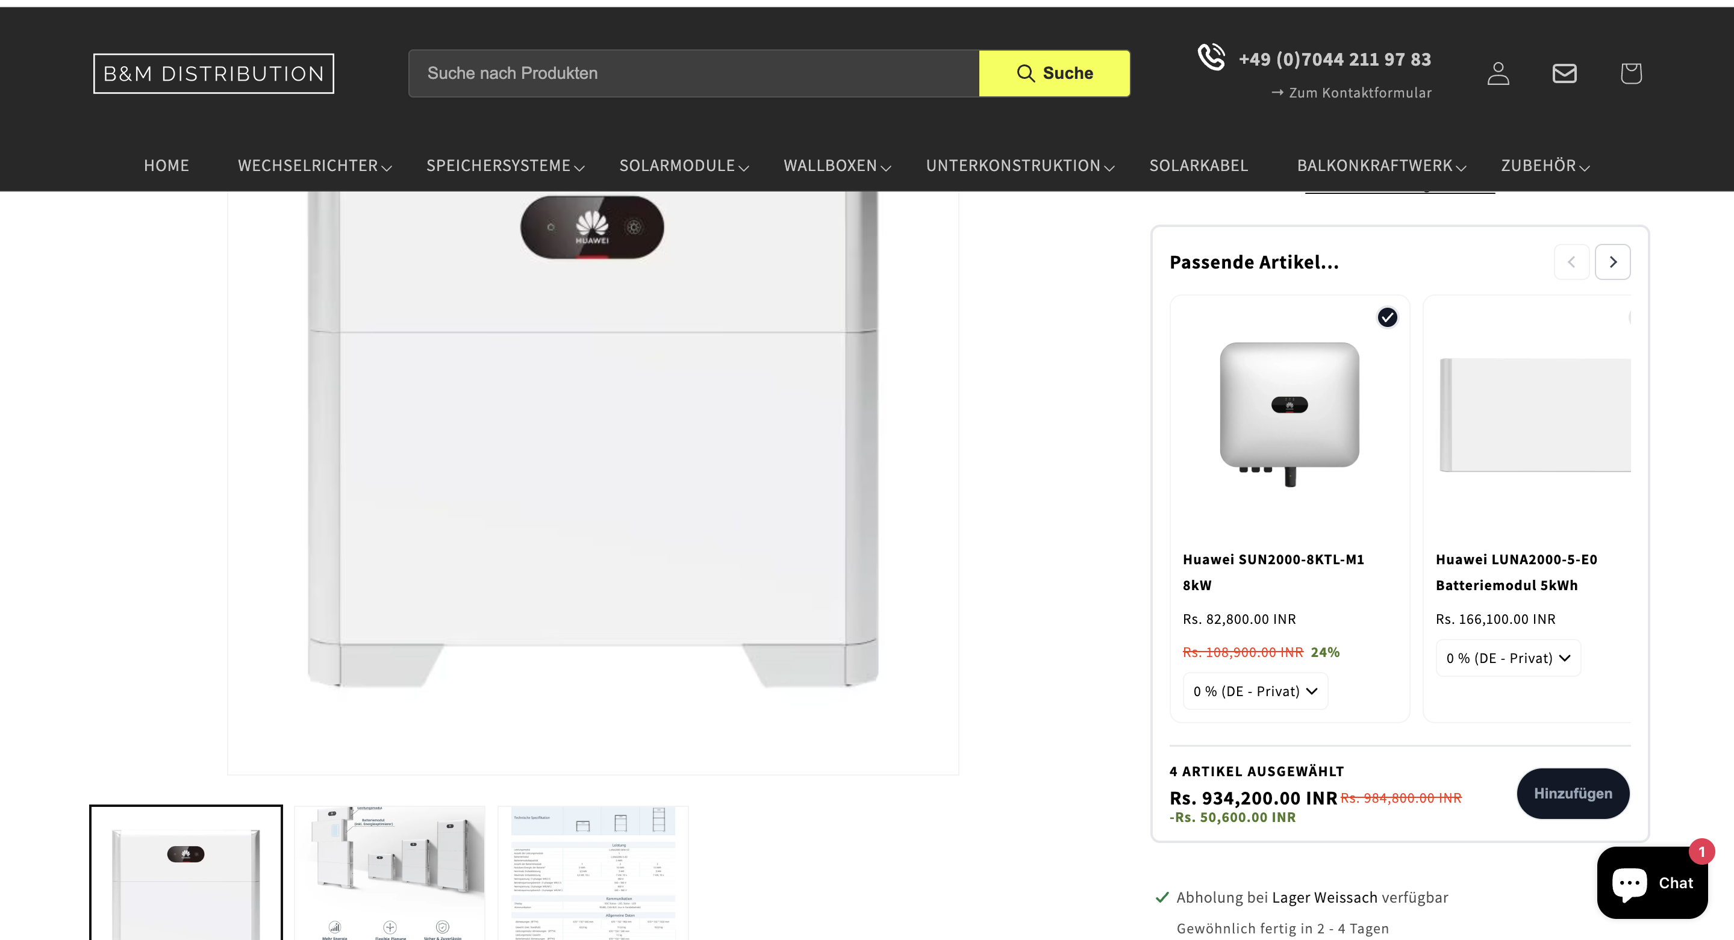Click the savings text '-Rs. 50,600.00 INR'
This screenshot has width=1734, height=940.
[1232, 817]
